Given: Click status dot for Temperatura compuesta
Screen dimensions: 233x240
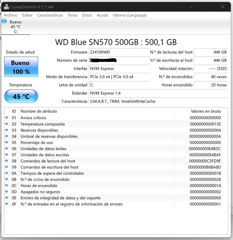Looking at the screenshot, I should tap(6, 124).
